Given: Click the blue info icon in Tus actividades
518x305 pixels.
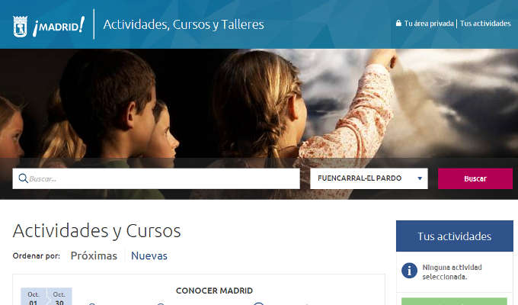Looking at the screenshot, I should pos(409,271).
